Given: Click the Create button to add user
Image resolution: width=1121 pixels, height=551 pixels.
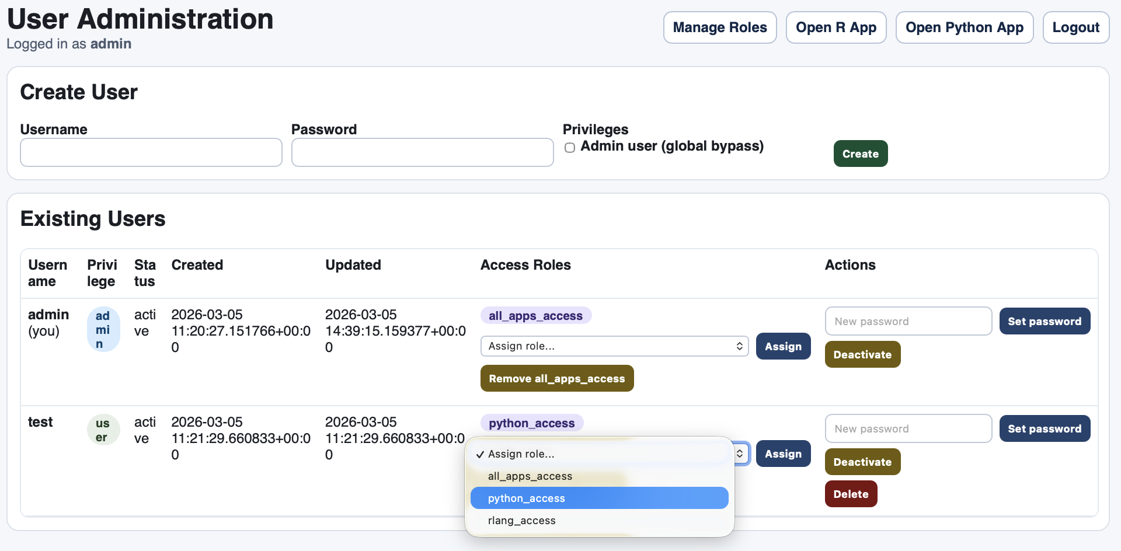Looking at the screenshot, I should point(860,153).
